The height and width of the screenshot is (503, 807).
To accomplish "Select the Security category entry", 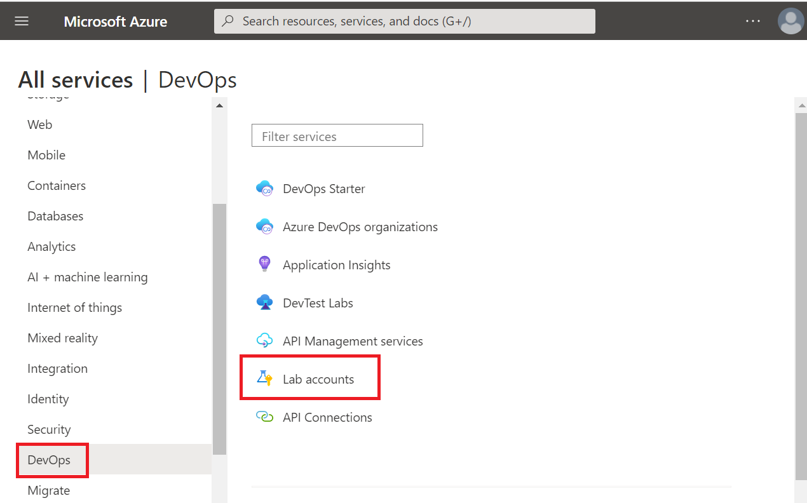I will (49, 429).
